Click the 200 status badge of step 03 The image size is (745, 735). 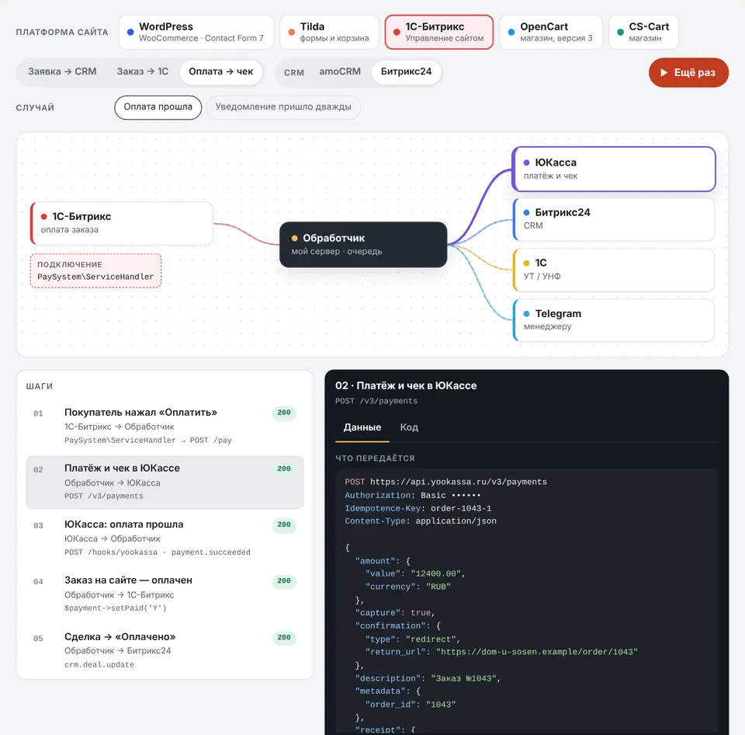pyautogui.click(x=284, y=524)
